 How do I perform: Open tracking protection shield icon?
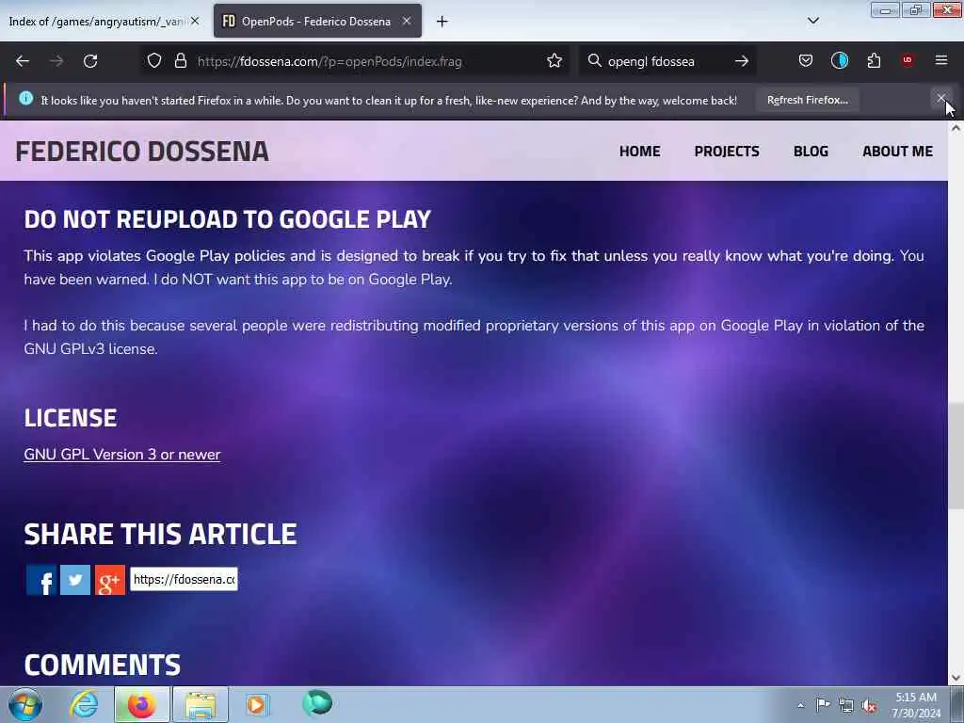point(154,60)
